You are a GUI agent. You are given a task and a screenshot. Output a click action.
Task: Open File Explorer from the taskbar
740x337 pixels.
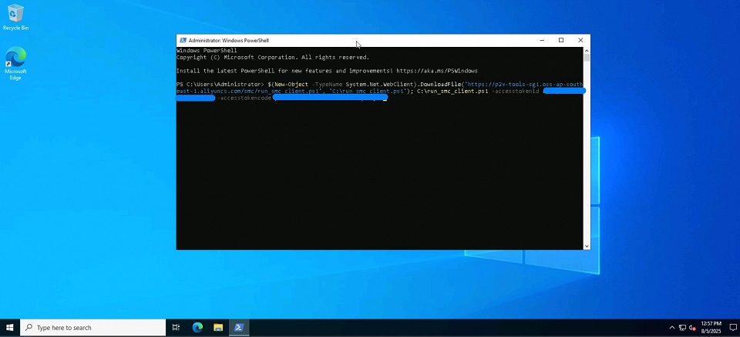pyautogui.click(x=218, y=328)
